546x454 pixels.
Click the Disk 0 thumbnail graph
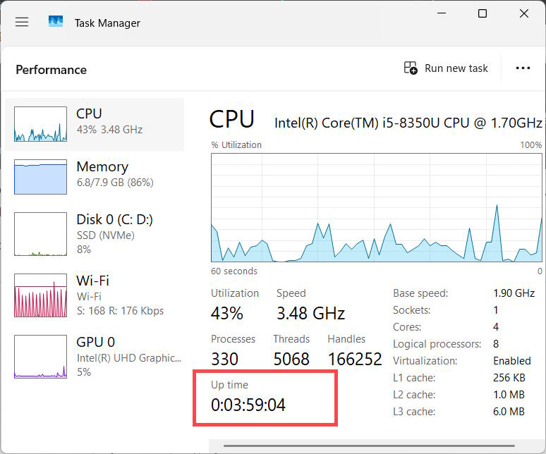point(40,234)
